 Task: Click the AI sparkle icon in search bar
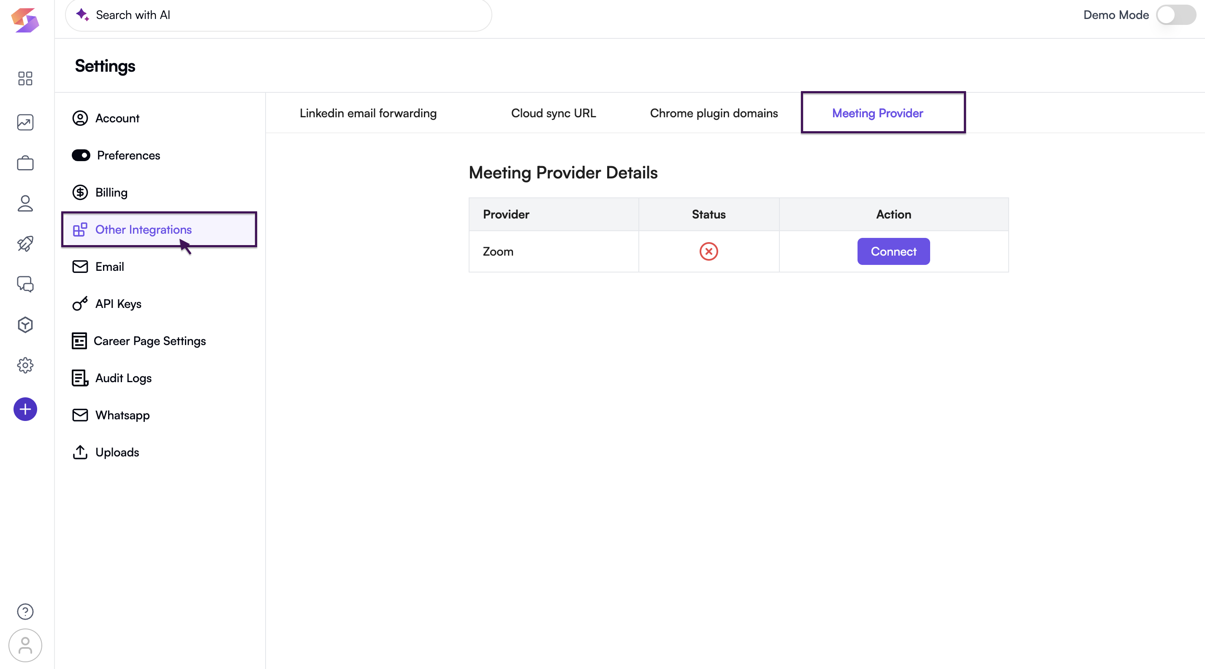coord(82,14)
